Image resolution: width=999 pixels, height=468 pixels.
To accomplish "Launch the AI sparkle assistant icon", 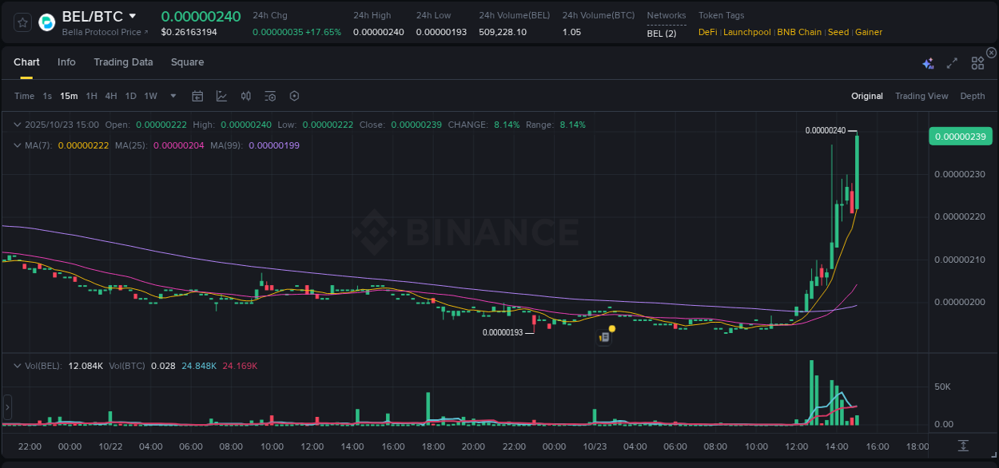I will coord(927,61).
